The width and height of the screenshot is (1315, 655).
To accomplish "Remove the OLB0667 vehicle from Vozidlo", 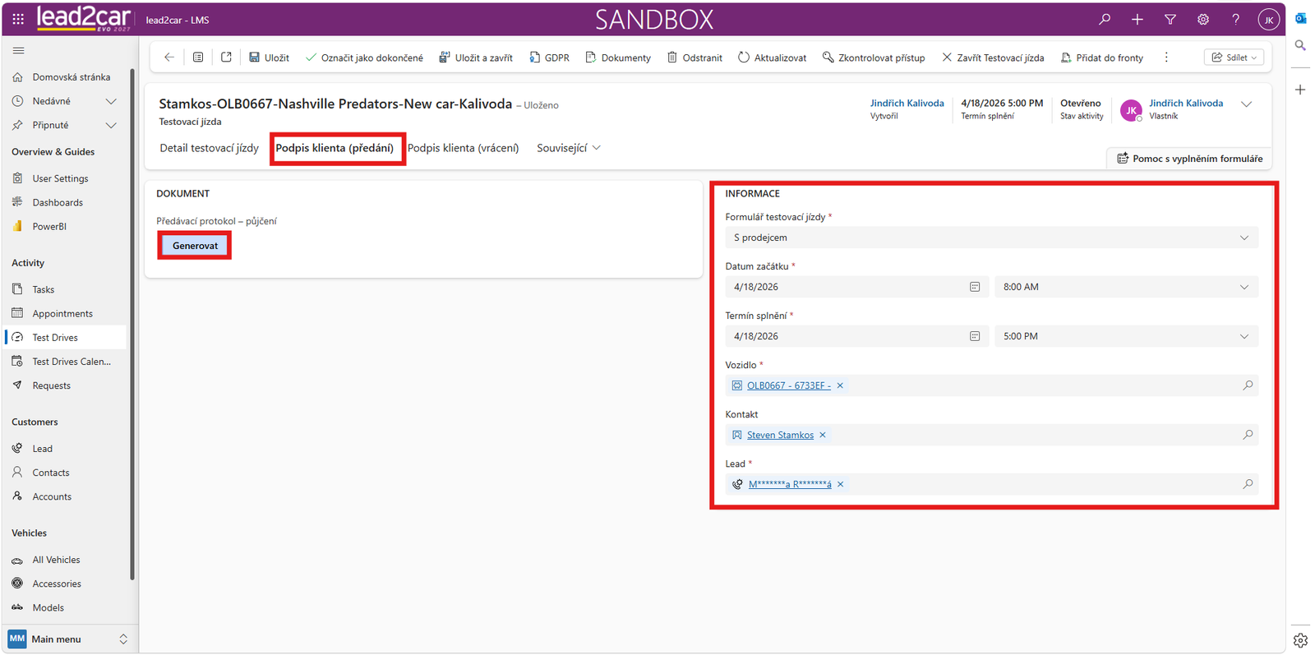I will [x=840, y=385].
